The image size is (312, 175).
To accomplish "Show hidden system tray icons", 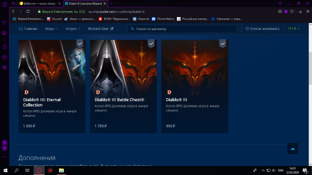I will pyautogui.click(x=263, y=170).
